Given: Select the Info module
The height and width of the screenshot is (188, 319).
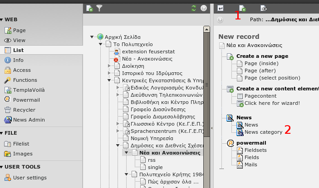Looking at the screenshot, I should 18,60.
